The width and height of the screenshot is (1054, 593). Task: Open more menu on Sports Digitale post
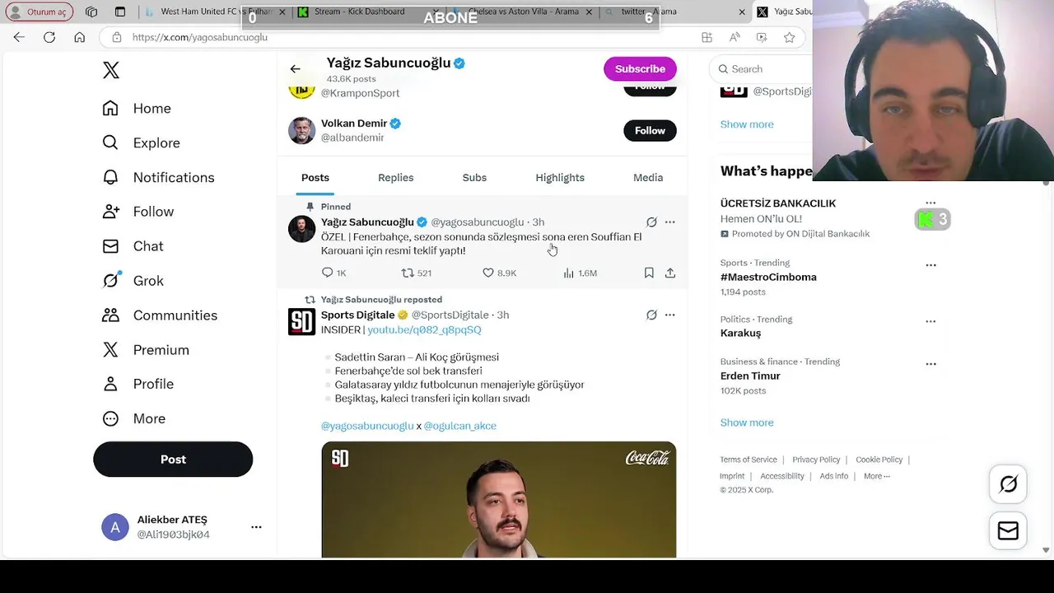pyautogui.click(x=670, y=315)
